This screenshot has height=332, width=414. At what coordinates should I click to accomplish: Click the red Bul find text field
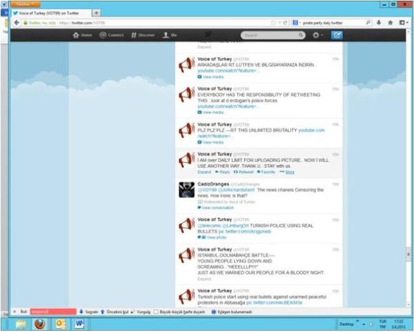tap(53, 312)
